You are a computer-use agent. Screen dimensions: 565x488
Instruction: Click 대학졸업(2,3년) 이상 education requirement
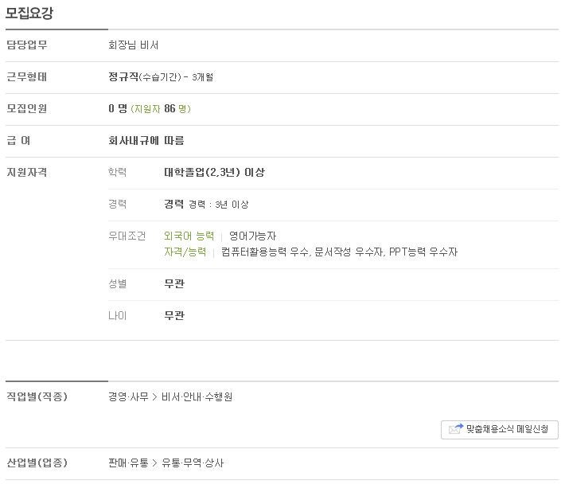pyautogui.click(x=214, y=172)
